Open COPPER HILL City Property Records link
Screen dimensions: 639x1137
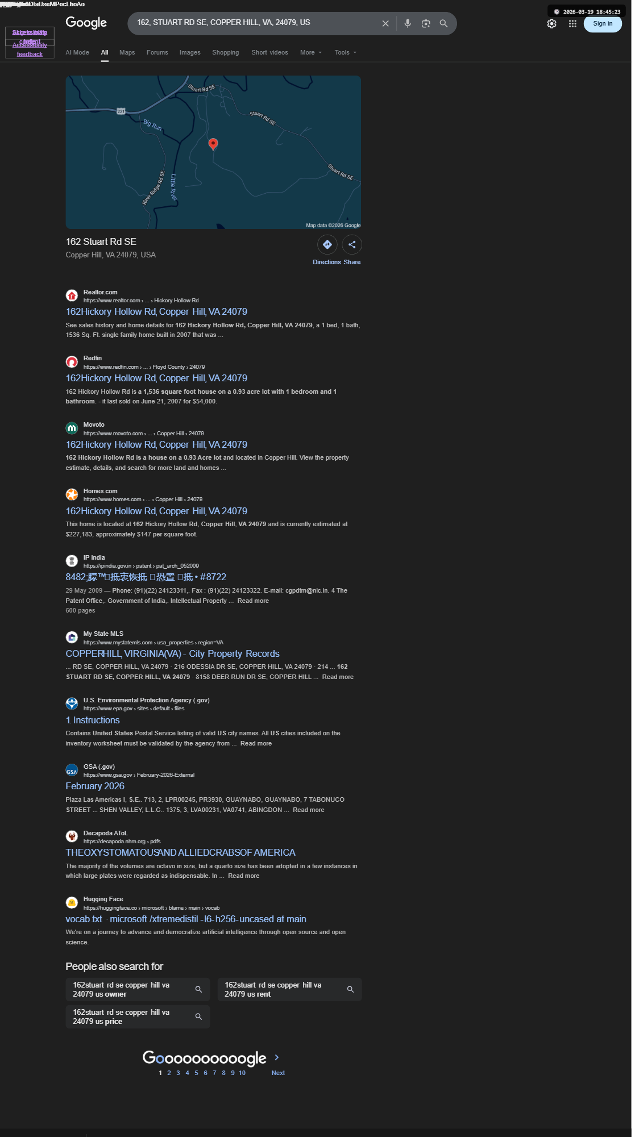pos(172,654)
